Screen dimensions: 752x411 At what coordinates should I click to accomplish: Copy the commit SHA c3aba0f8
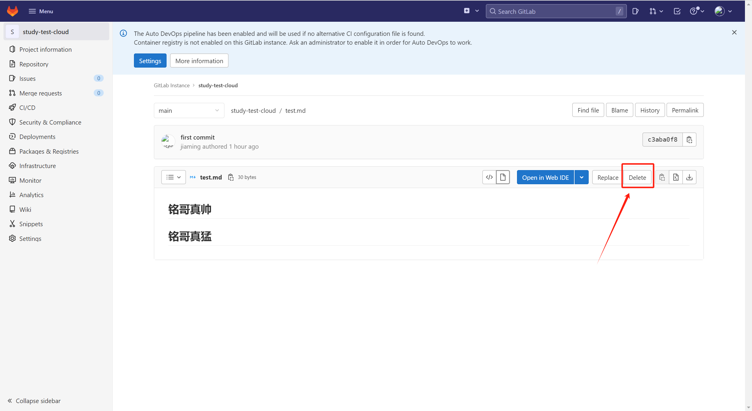[689, 140]
